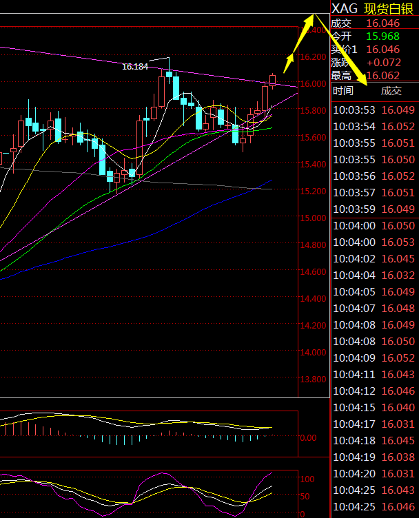Click the 13.800 price axis label
Image resolution: width=419 pixels, height=518 pixels.
point(313,380)
